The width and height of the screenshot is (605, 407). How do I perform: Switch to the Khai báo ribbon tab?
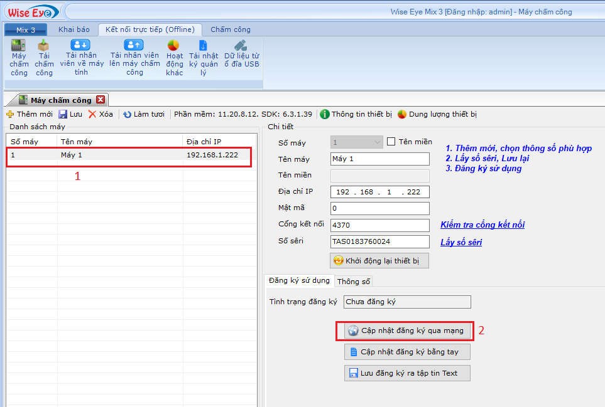[x=74, y=29]
